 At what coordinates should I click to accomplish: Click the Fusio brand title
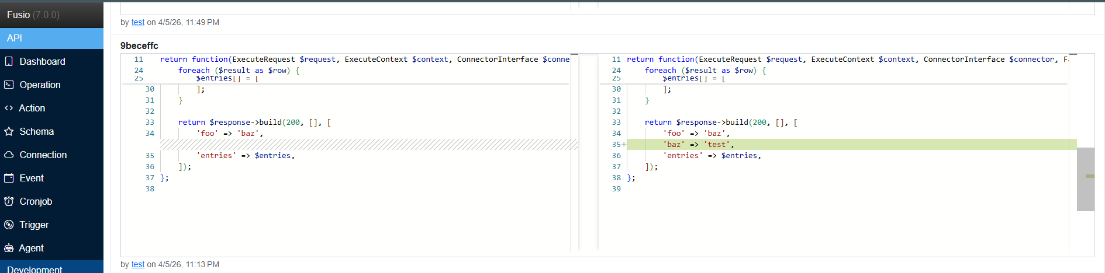33,15
